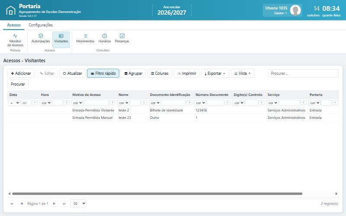Screen dimensions: 346x216
Task: Open Motivo de Acesso filter operator dropdown
Action: click(x=77, y=103)
